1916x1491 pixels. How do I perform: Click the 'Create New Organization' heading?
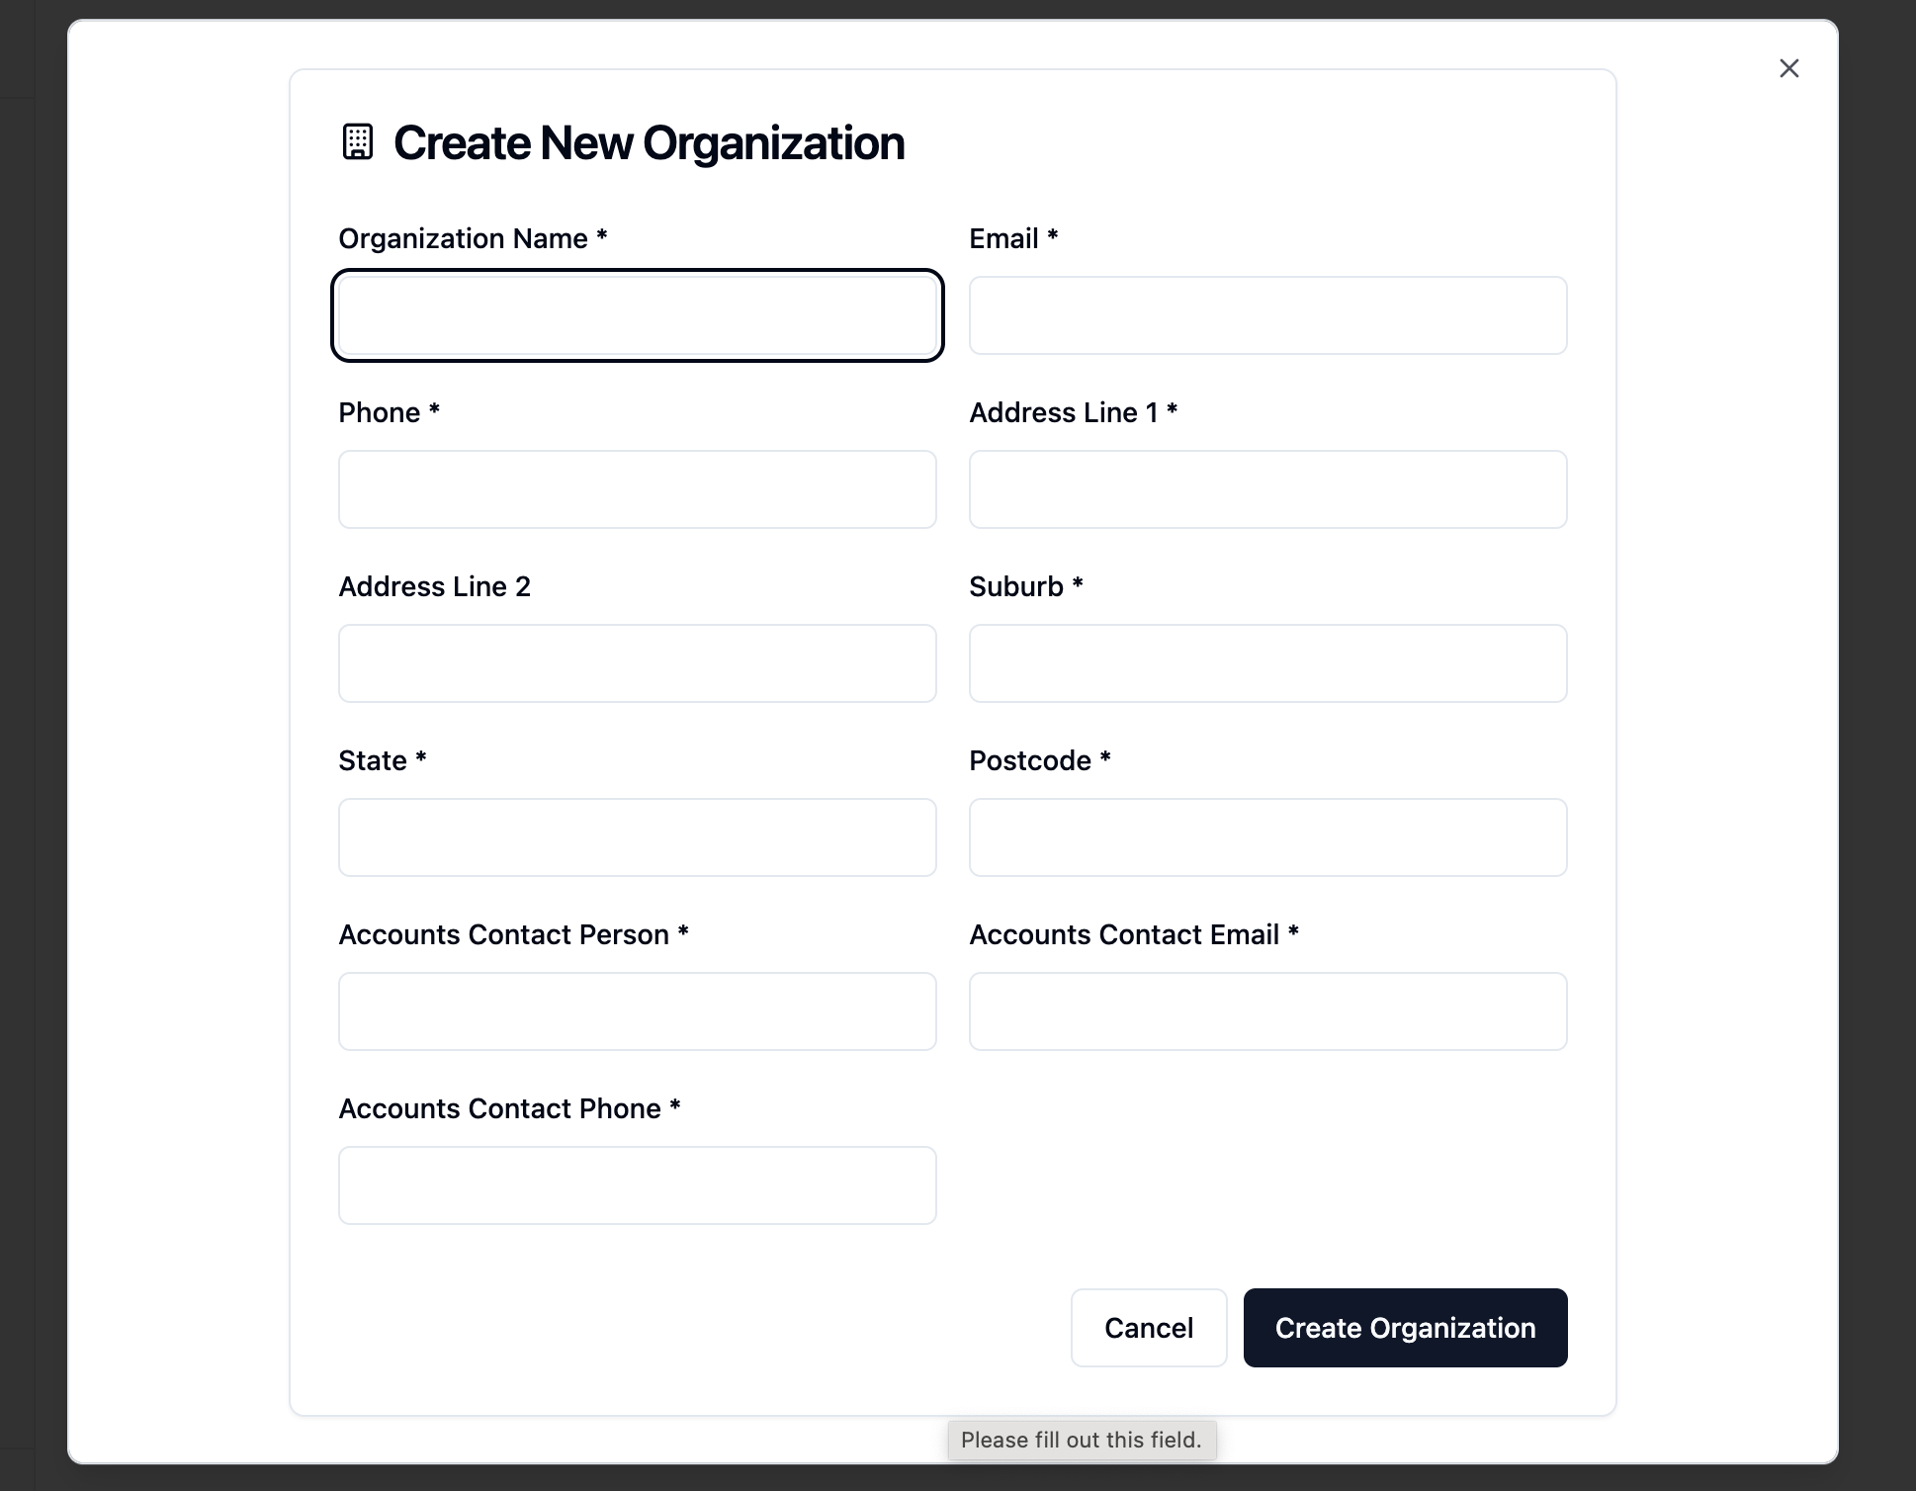tap(649, 143)
